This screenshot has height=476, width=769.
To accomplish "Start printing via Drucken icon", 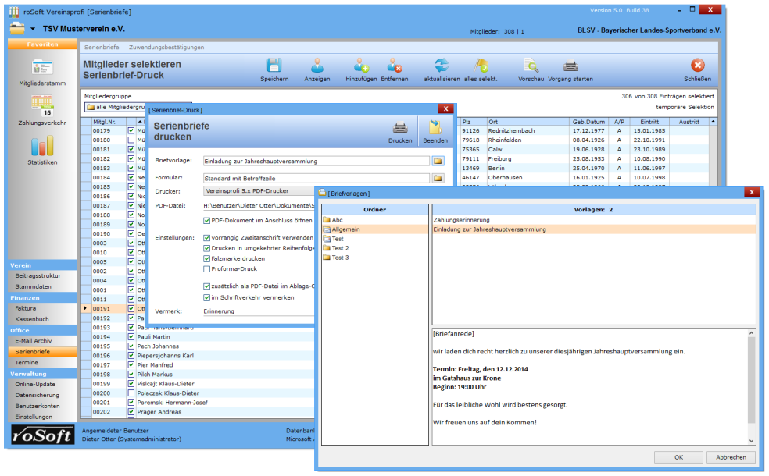I will [400, 129].
